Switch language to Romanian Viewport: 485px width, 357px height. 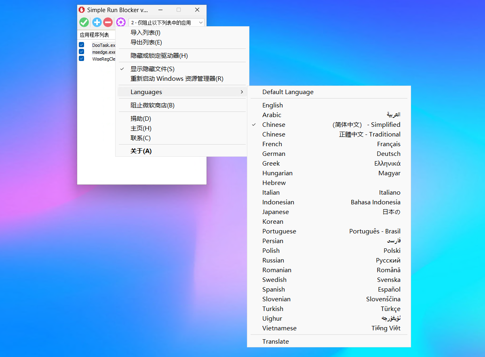[x=329, y=270]
